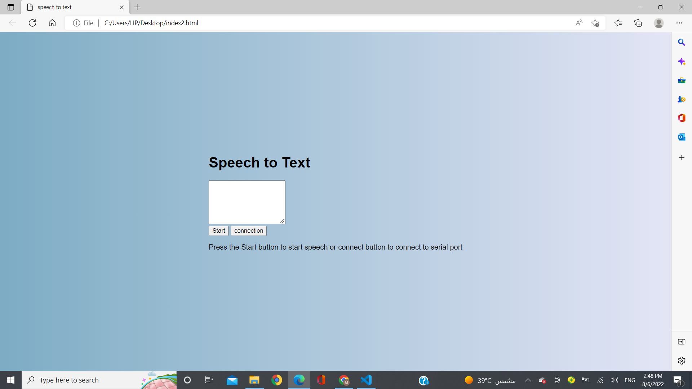Open Edge sidebar settings gear
The width and height of the screenshot is (692, 389).
pyautogui.click(x=681, y=361)
